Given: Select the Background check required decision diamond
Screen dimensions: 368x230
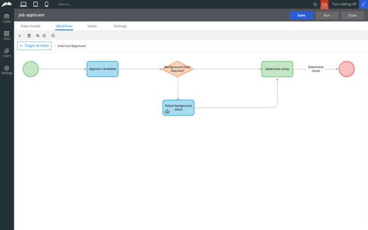Looking at the screenshot, I should pos(178,69).
